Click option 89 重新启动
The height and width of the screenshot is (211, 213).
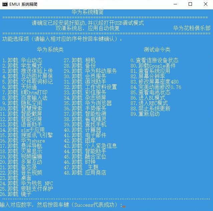(x=145, y=114)
